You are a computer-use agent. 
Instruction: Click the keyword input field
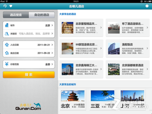click(x=29, y=33)
